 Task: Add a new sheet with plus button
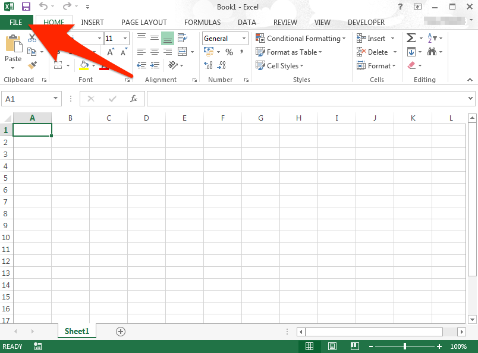click(121, 332)
